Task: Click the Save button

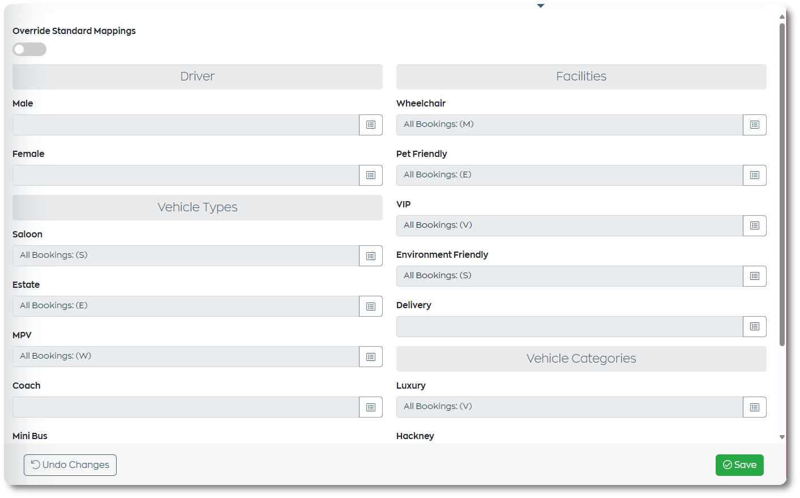Action: [x=739, y=465]
